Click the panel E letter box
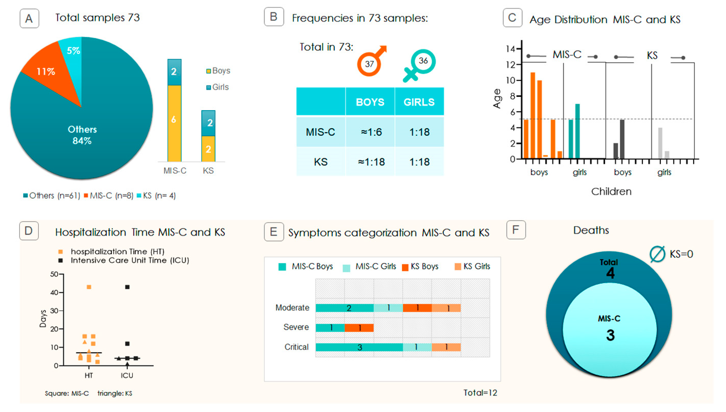 click(274, 232)
